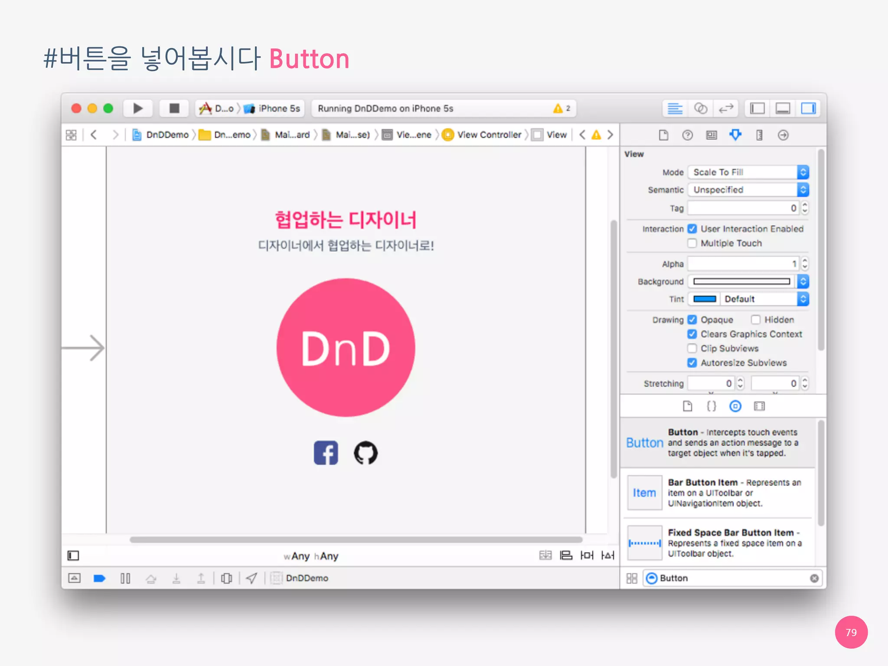Choose iPhone 5s run destination

272,108
